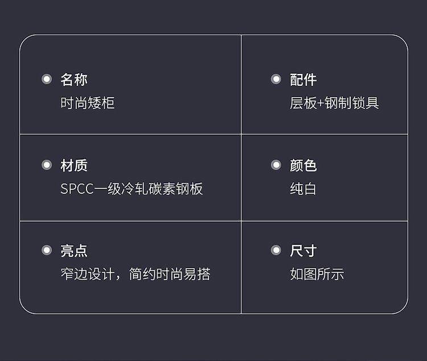Select the 亮点 heading label

(74, 251)
